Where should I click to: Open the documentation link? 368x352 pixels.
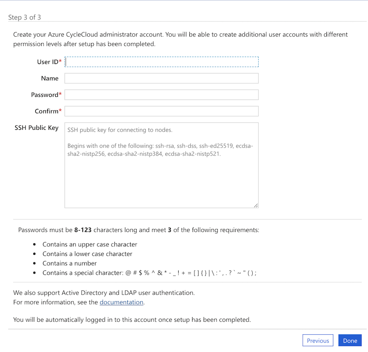(121, 302)
